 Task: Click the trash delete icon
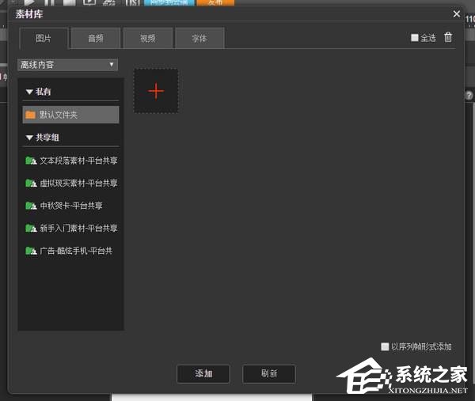(448, 37)
